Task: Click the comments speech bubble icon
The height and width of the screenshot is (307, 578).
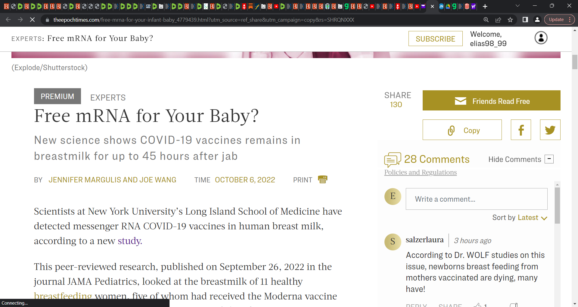Action: [x=393, y=160]
